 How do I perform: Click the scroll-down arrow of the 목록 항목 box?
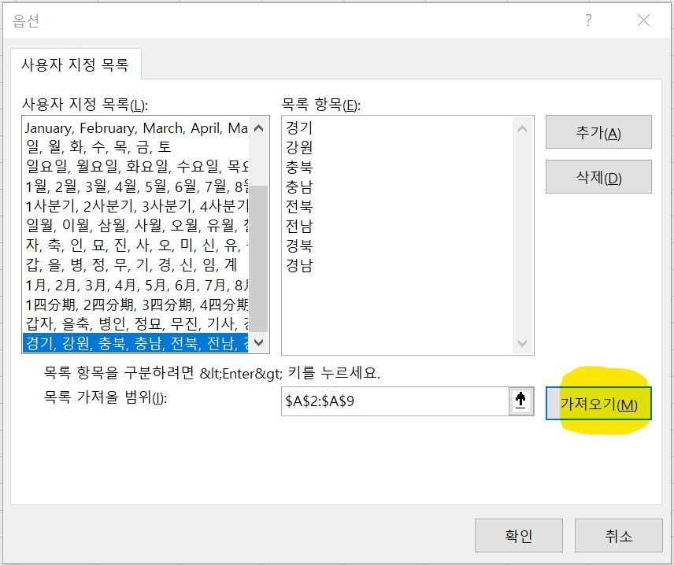tap(521, 343)
